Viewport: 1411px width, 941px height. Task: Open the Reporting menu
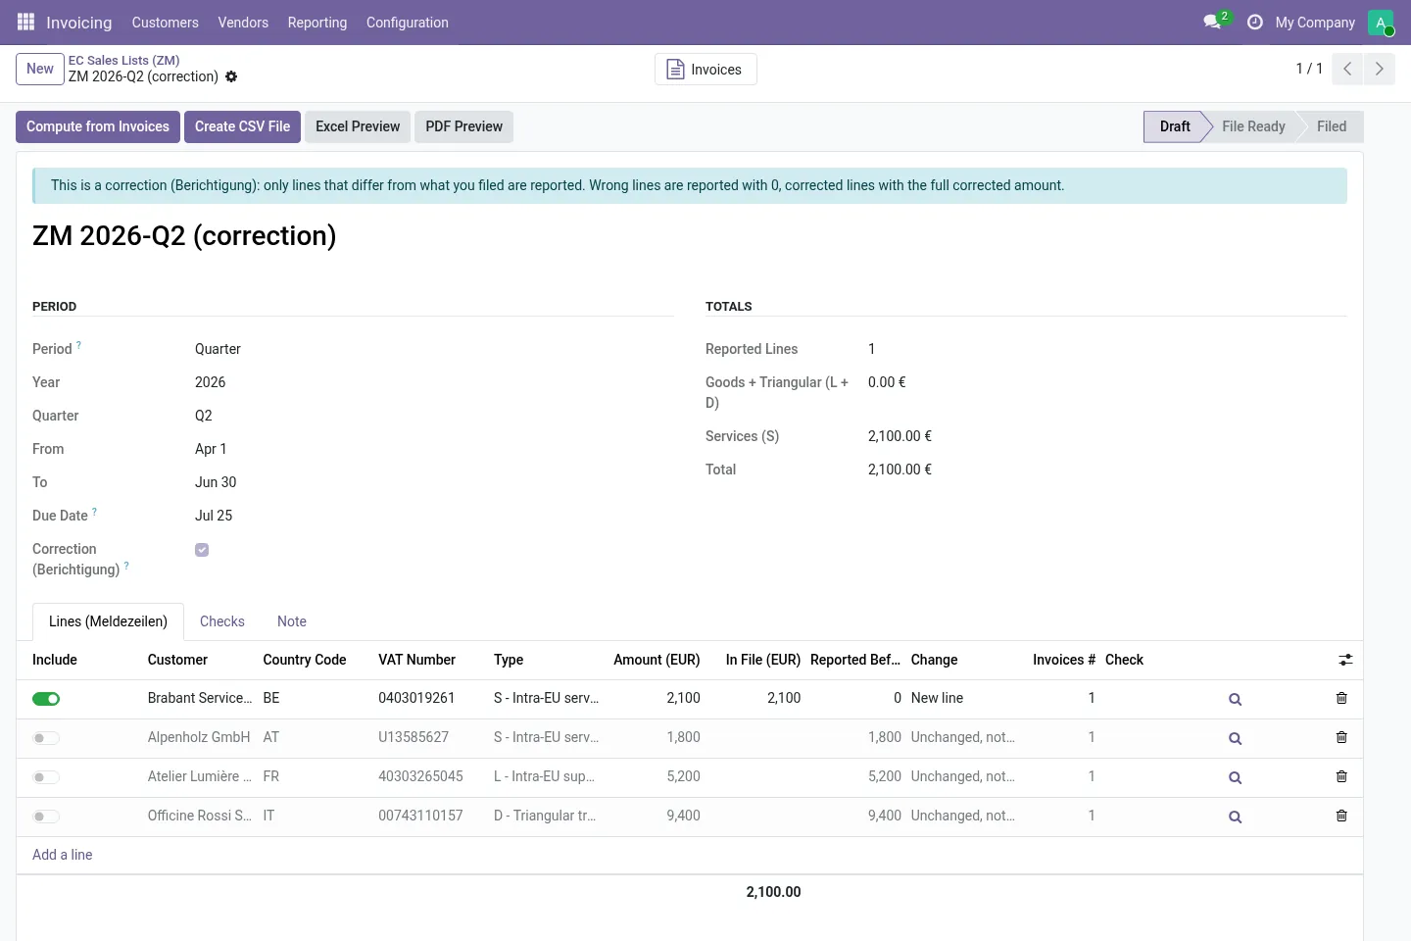tap(317, 23)
